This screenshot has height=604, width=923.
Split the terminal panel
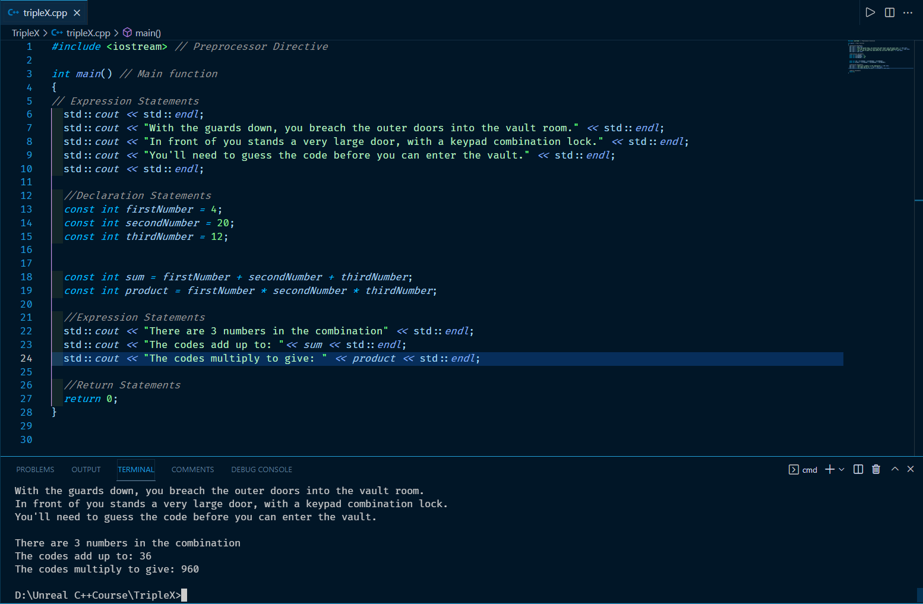point(858,469)
